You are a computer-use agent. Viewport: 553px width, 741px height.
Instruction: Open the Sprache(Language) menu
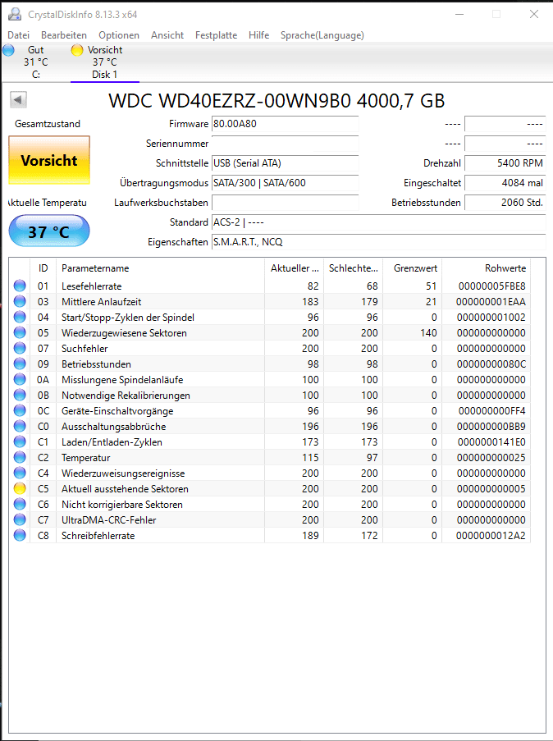pyautogui.click(x=322, y=35)
